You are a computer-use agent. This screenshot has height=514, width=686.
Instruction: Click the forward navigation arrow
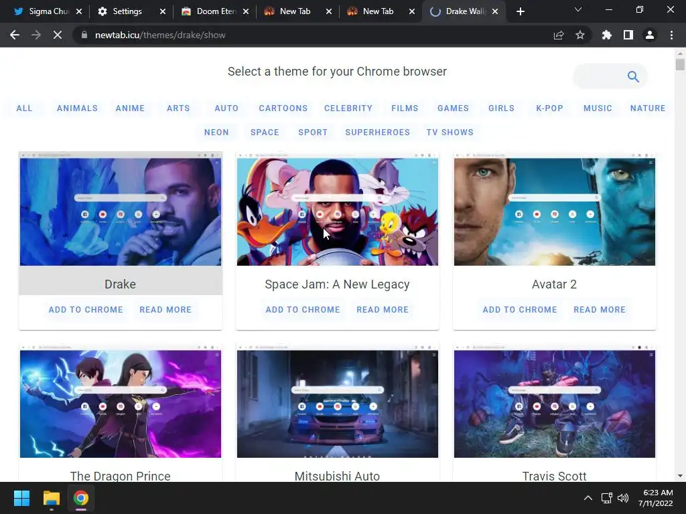(x=36, y=35)
